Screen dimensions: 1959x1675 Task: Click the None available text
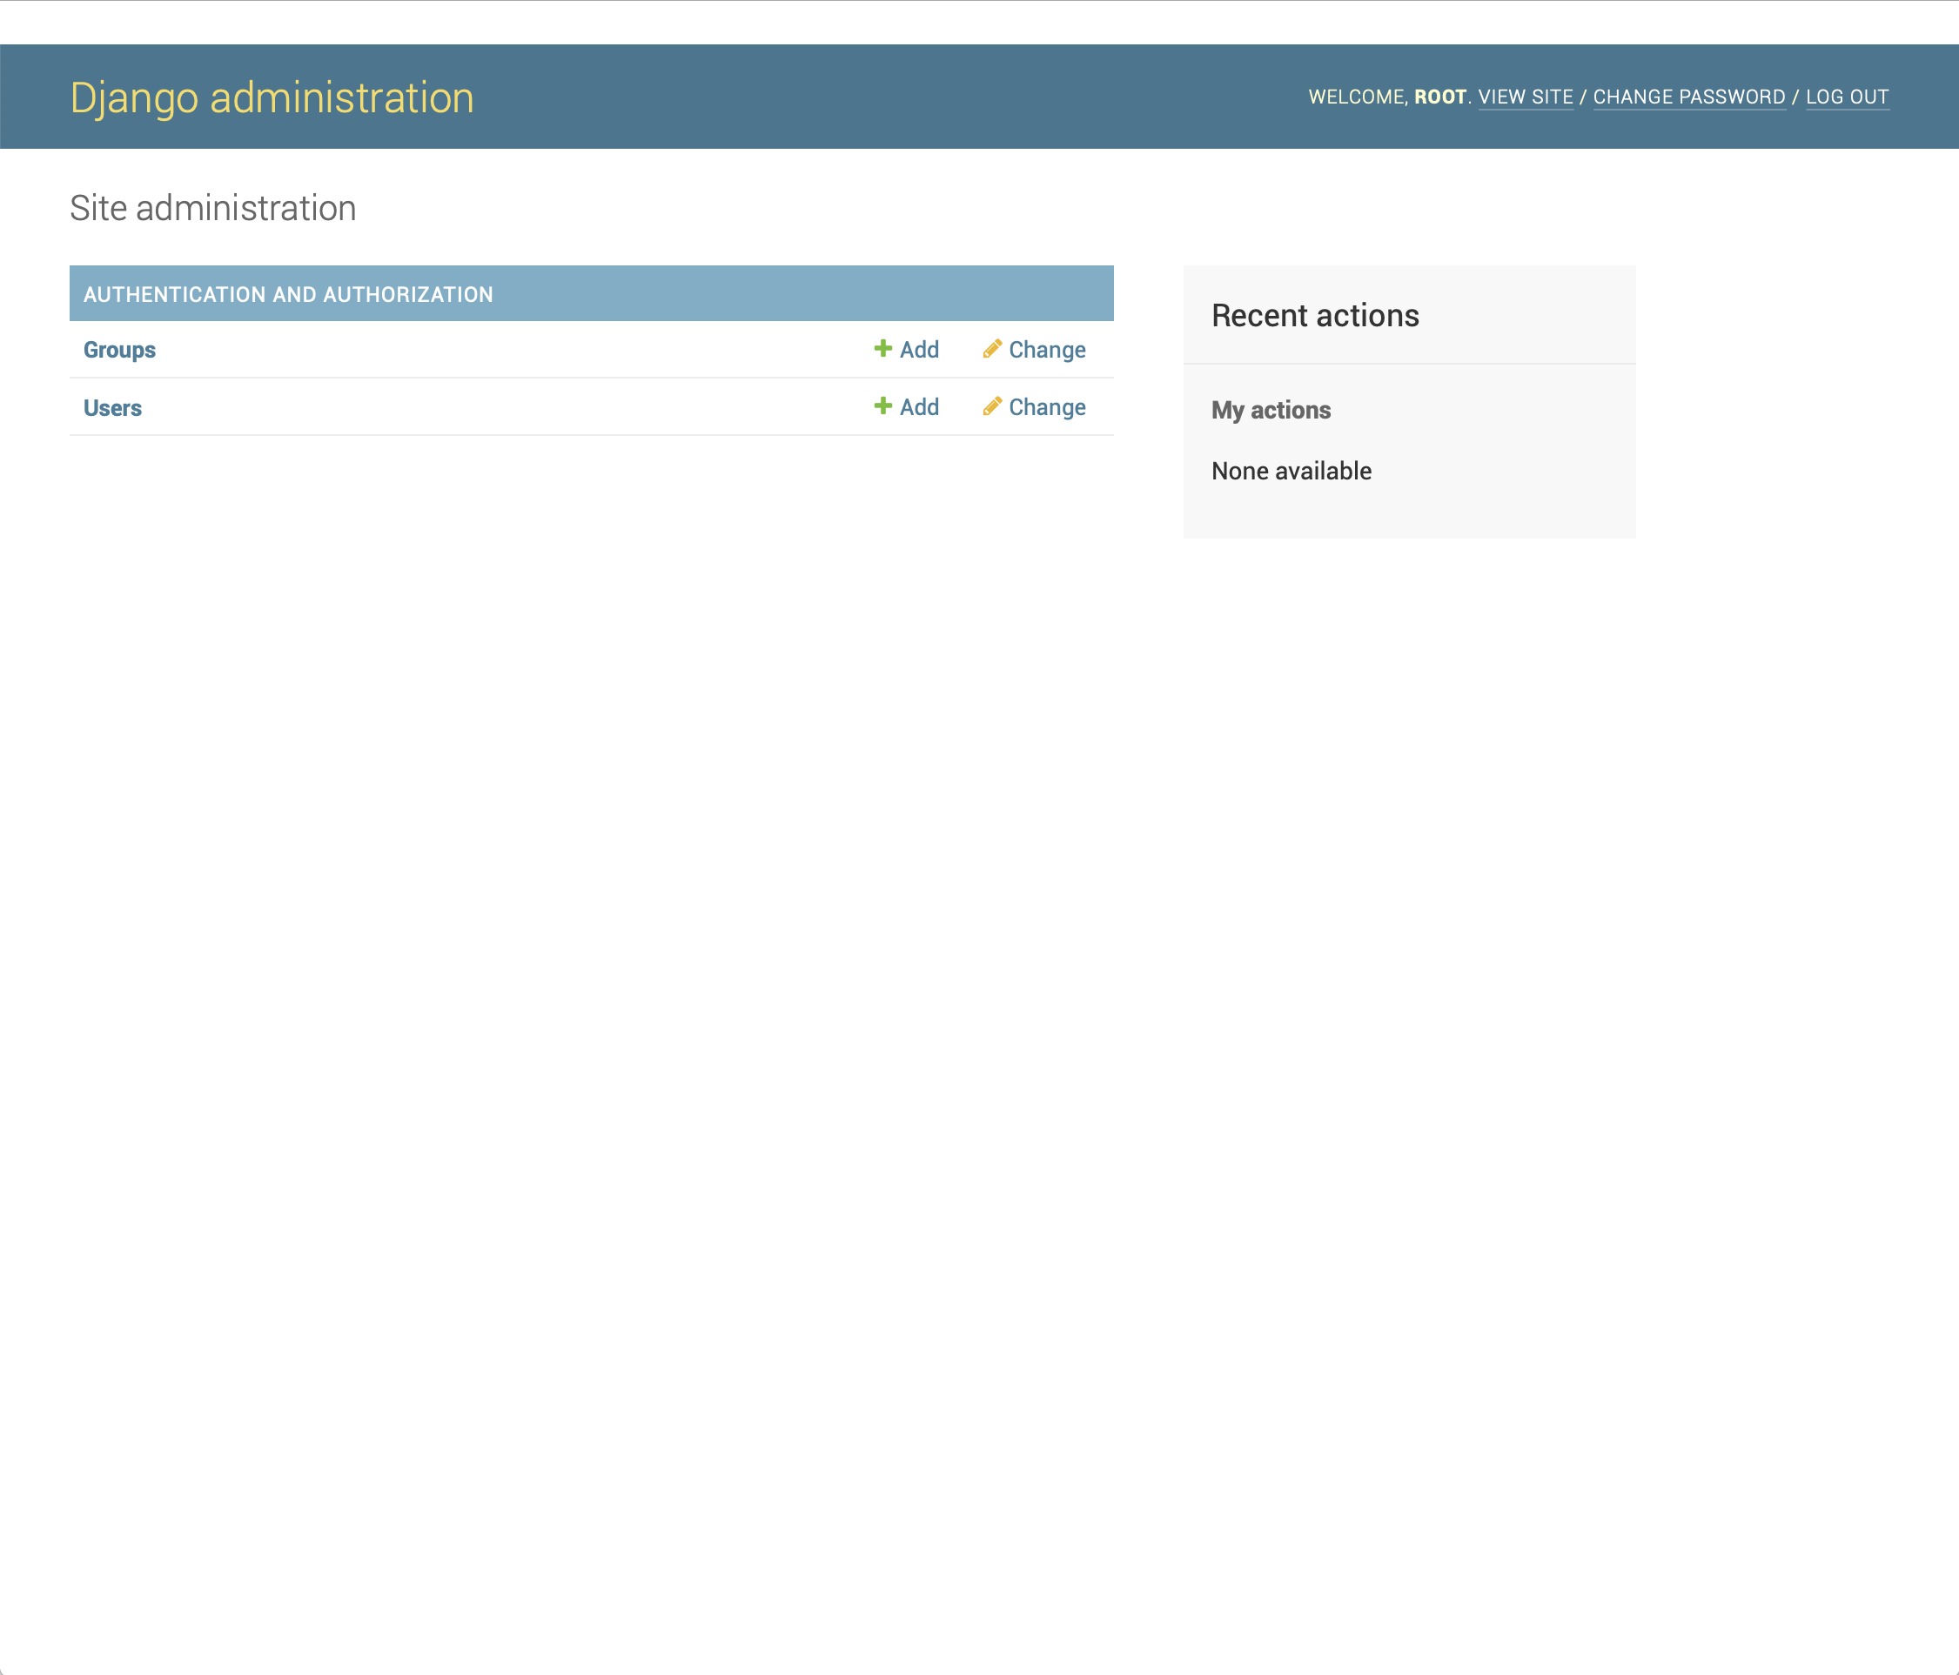(x=1291, y=471)
